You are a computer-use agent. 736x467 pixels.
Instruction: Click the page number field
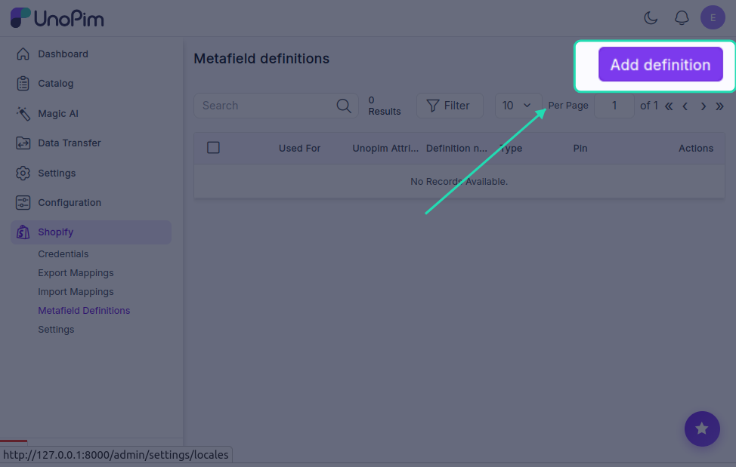[x=614, y=106]
